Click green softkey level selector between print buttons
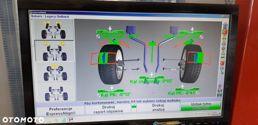Image resolution: width=258 pixels, height=125 pixels. coord(134,107)
